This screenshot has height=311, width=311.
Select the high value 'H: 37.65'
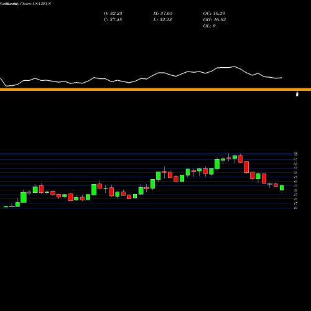click(x=163, y=13)
